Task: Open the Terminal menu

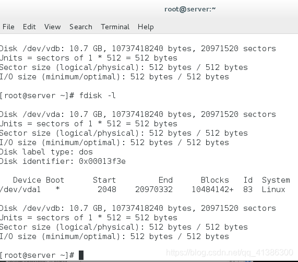Action: point(115,27)
